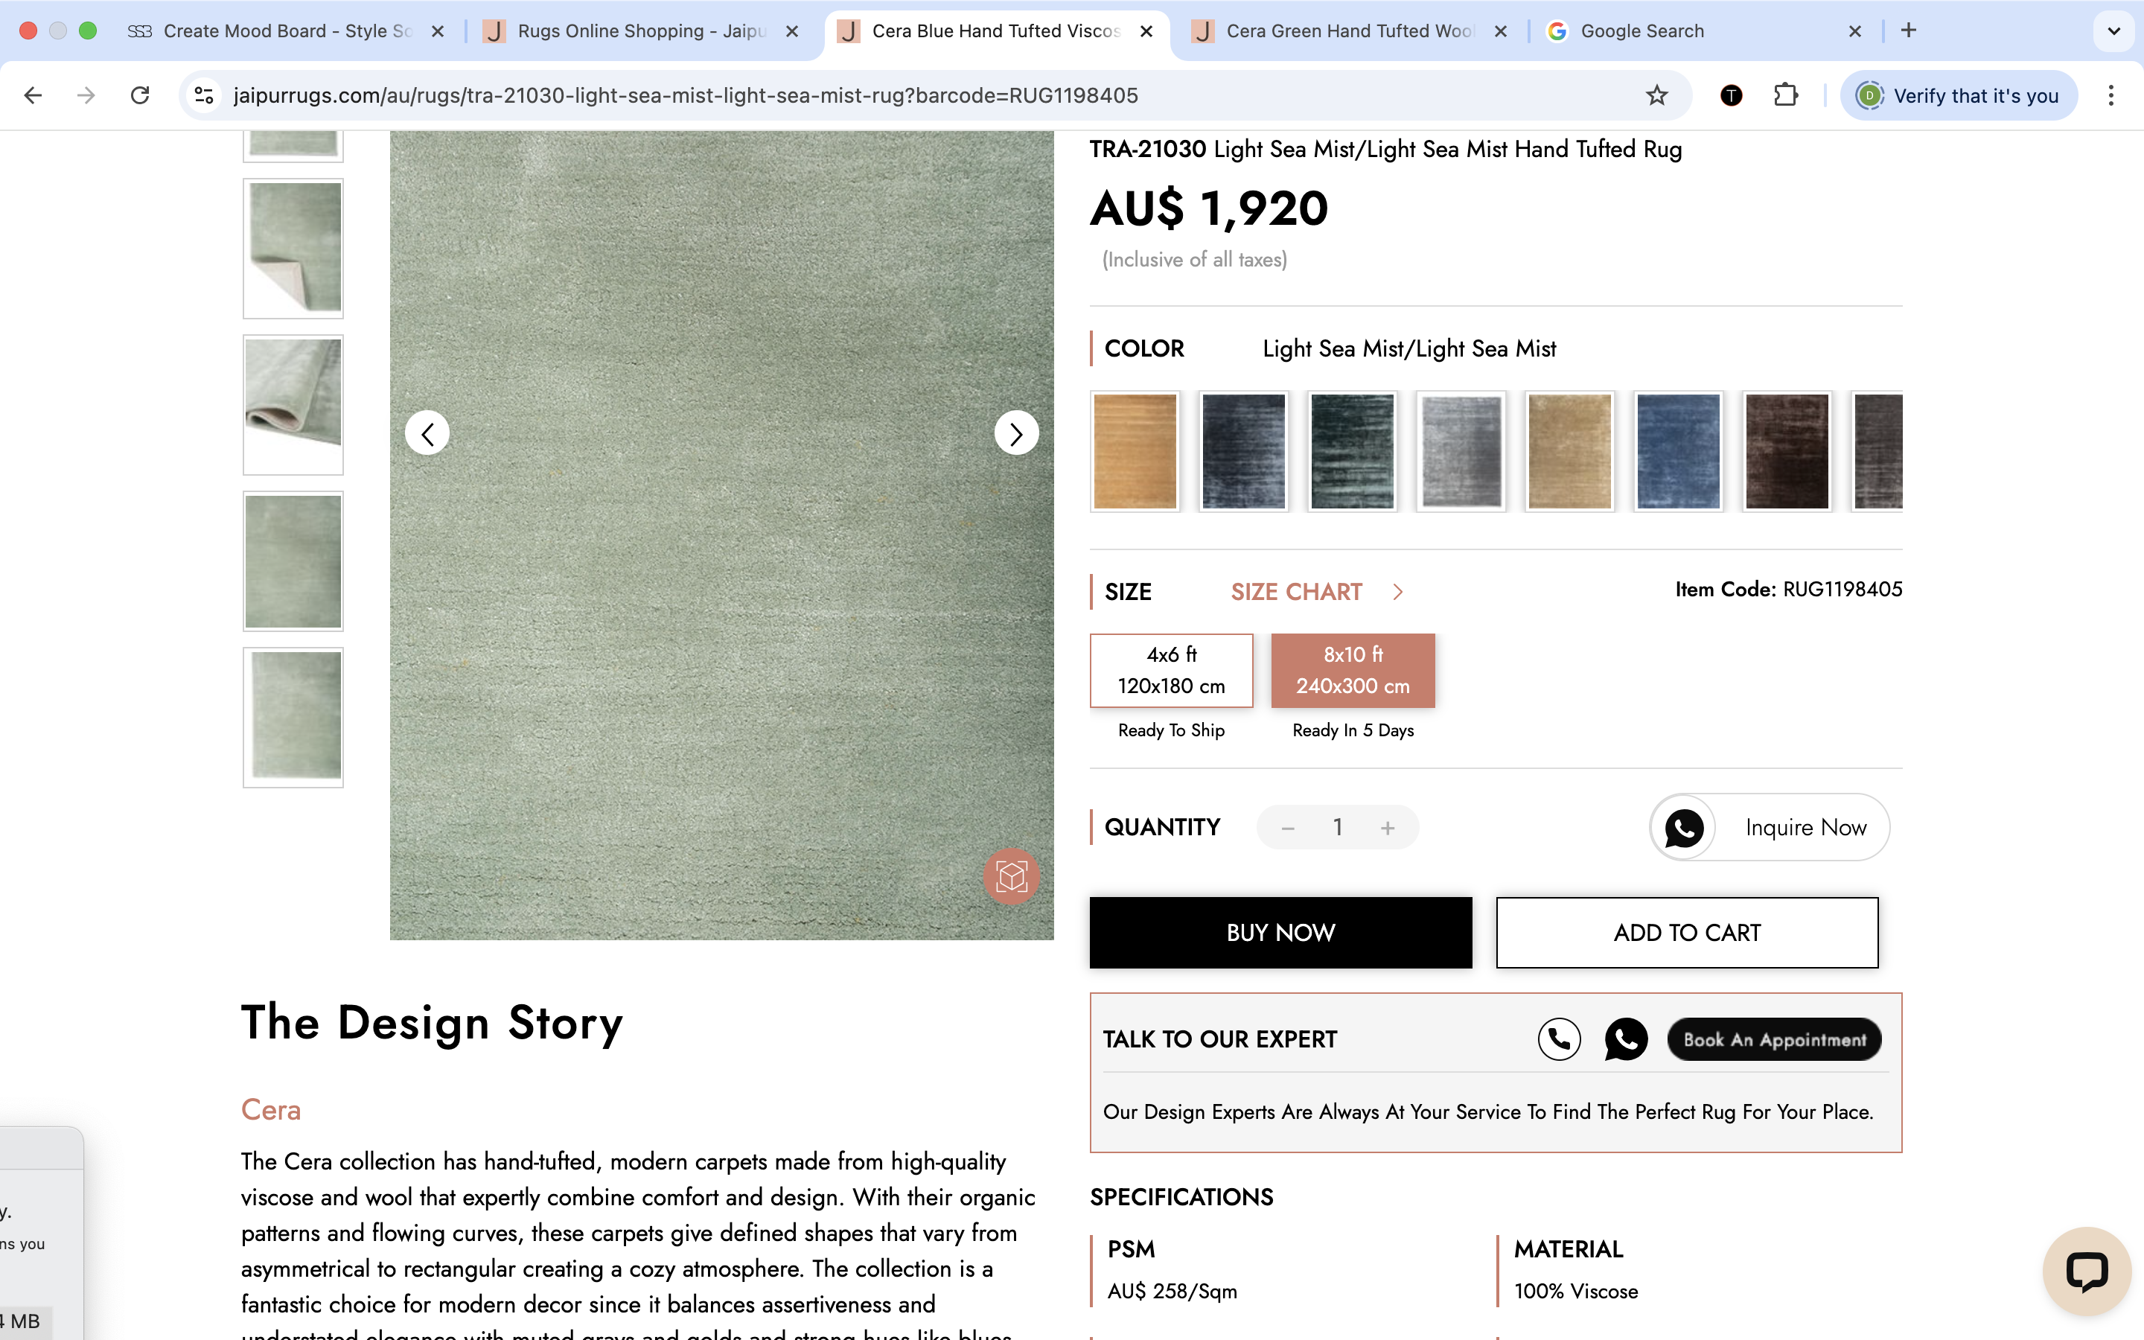Image resolution: width=2144 pixels, height=1340 pixels.
Task: Decrease quantity with minus button
Action: pos(1288,828)
